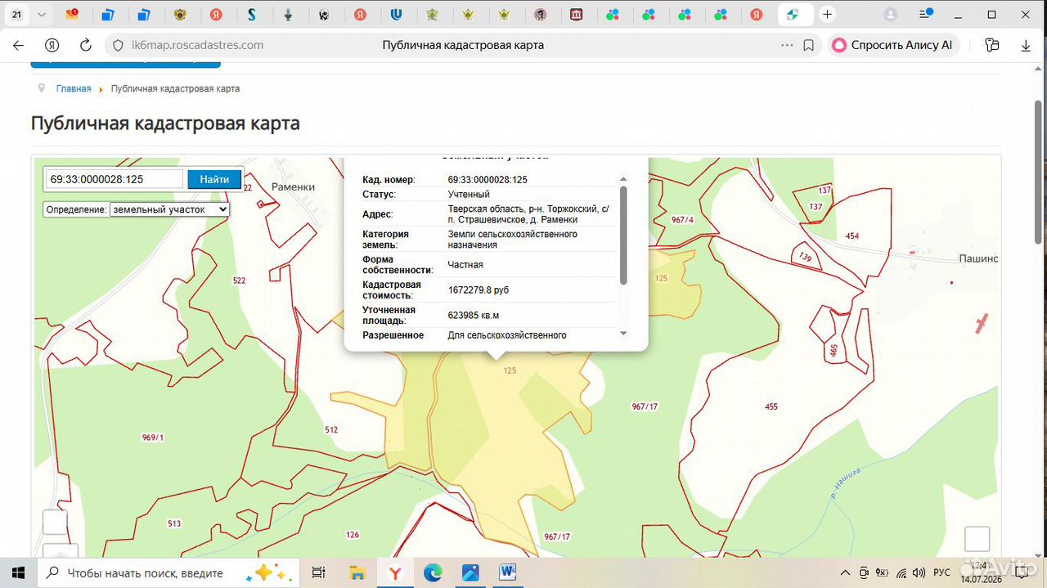Click the popup scrollbar up arrow
This screenshot has height=588, width=1047.
pos(623,179)
